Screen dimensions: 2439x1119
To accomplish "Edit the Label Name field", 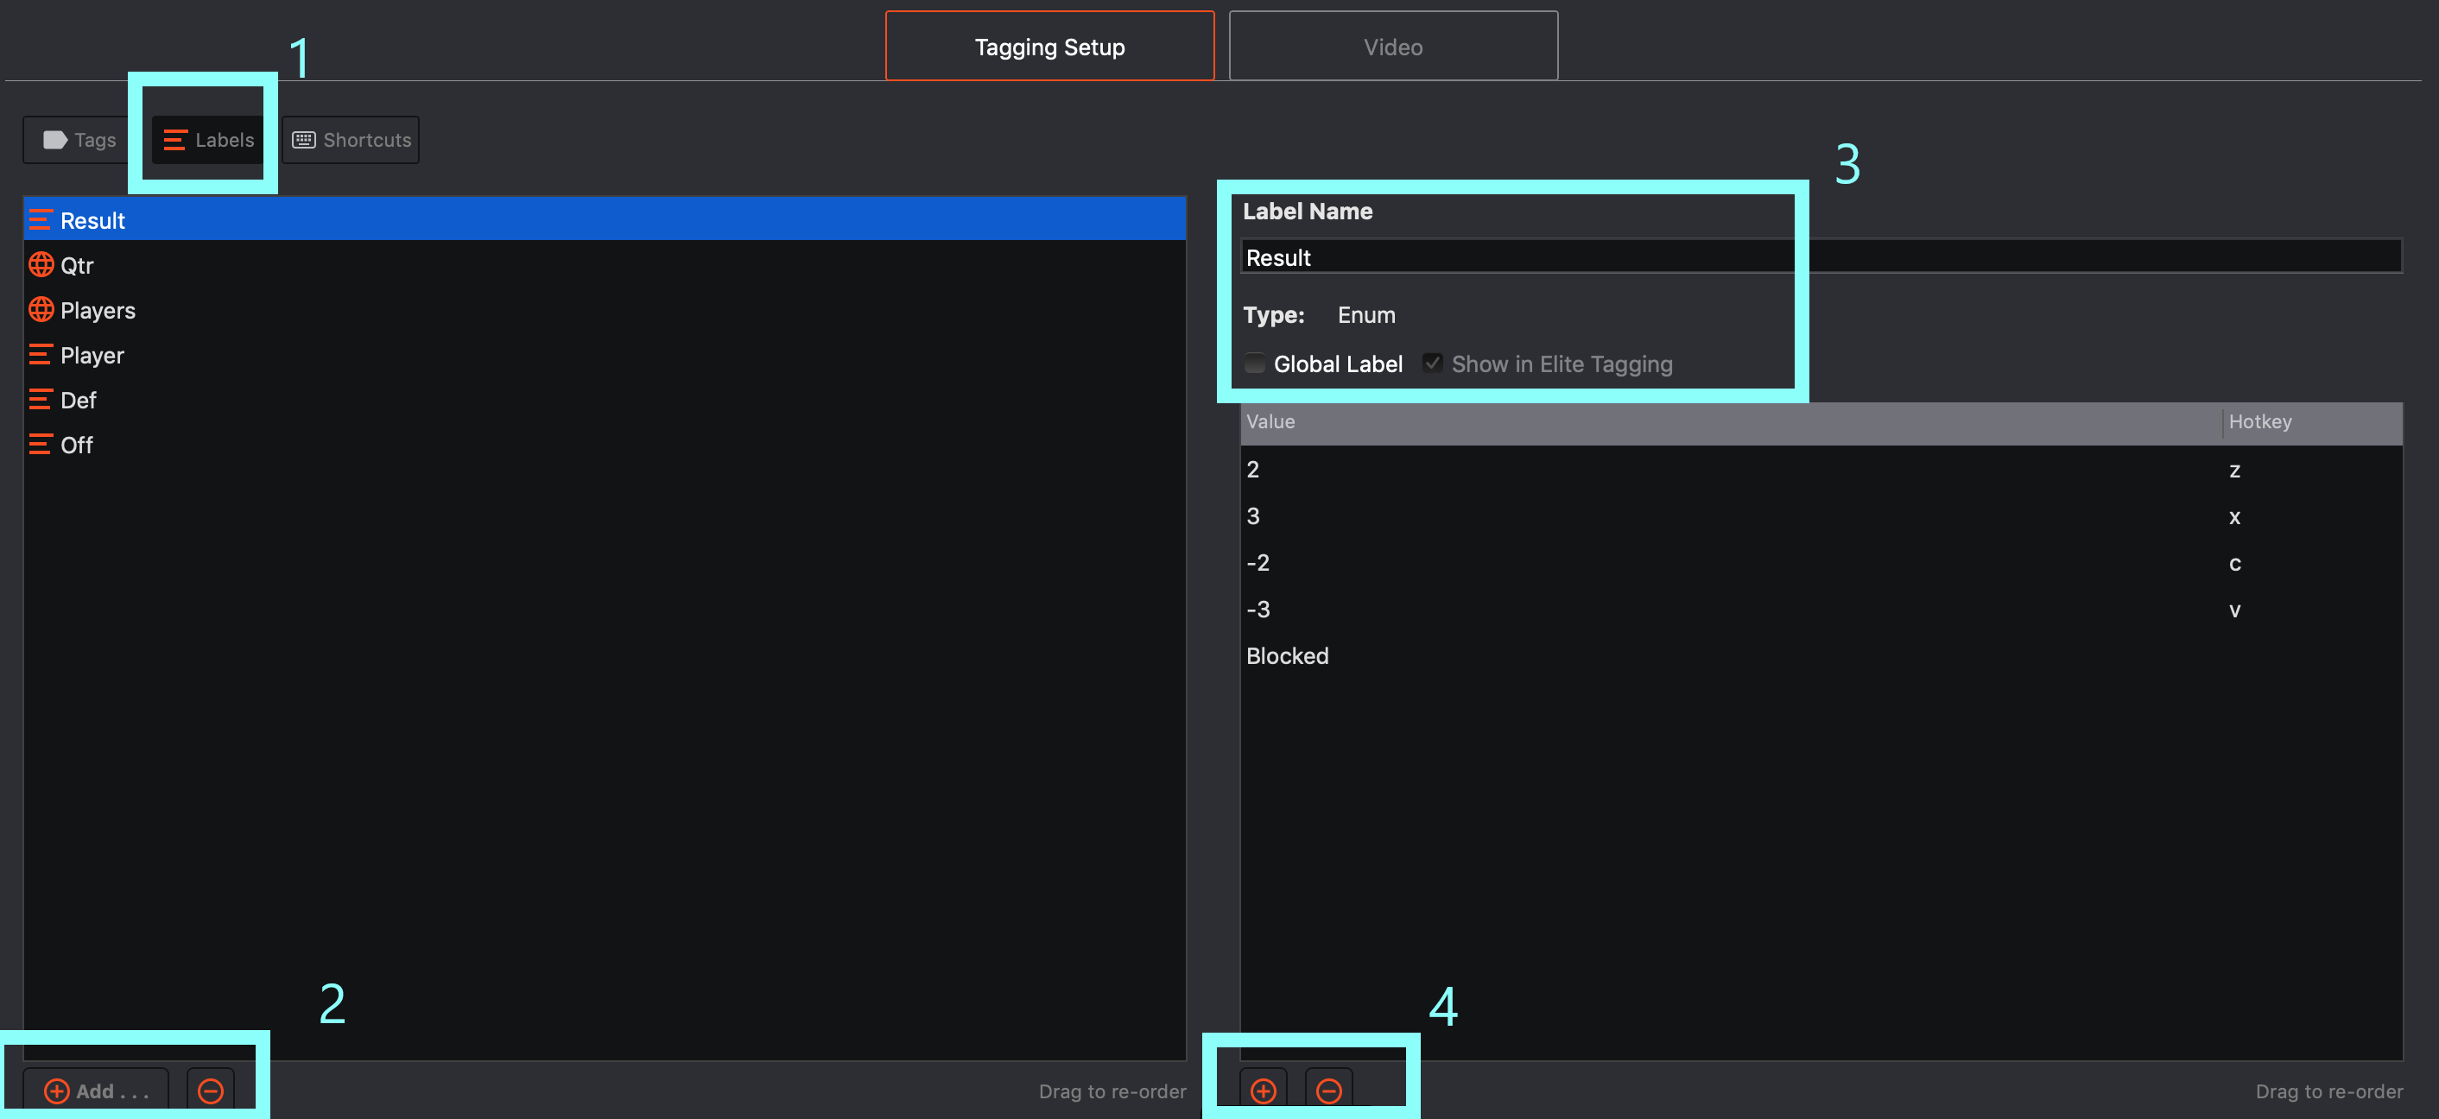I will (x=1821, y=256).
